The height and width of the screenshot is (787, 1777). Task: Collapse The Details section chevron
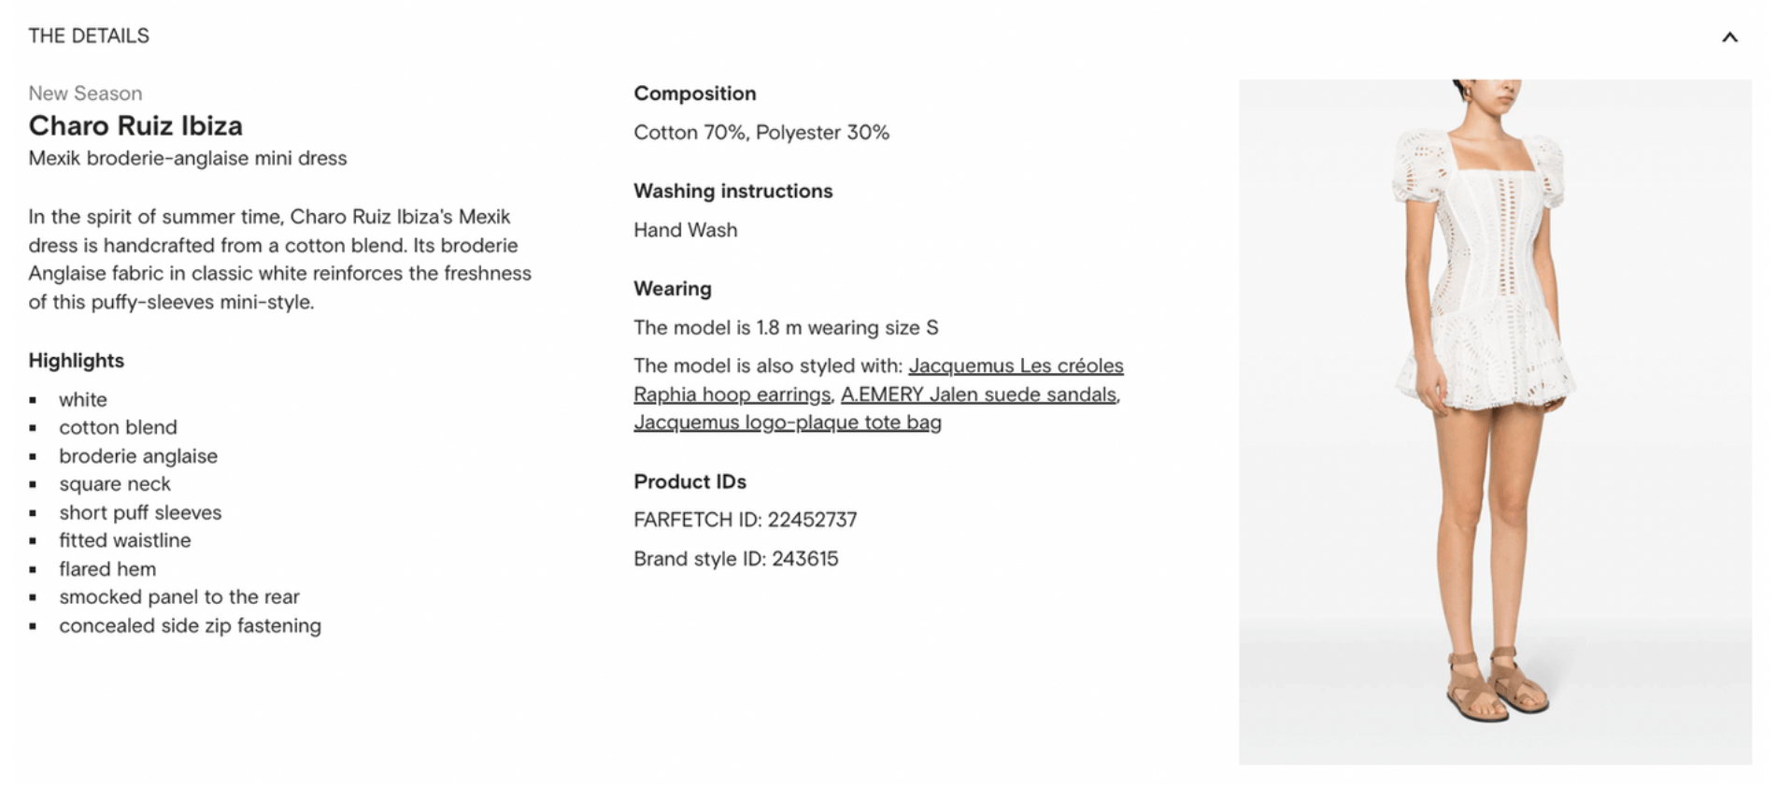(1729, 37)
